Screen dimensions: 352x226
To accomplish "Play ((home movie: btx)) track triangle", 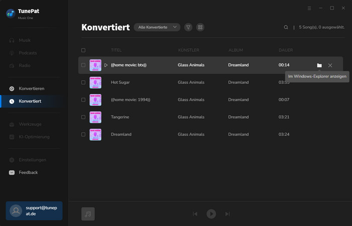I will coord(106,65).
